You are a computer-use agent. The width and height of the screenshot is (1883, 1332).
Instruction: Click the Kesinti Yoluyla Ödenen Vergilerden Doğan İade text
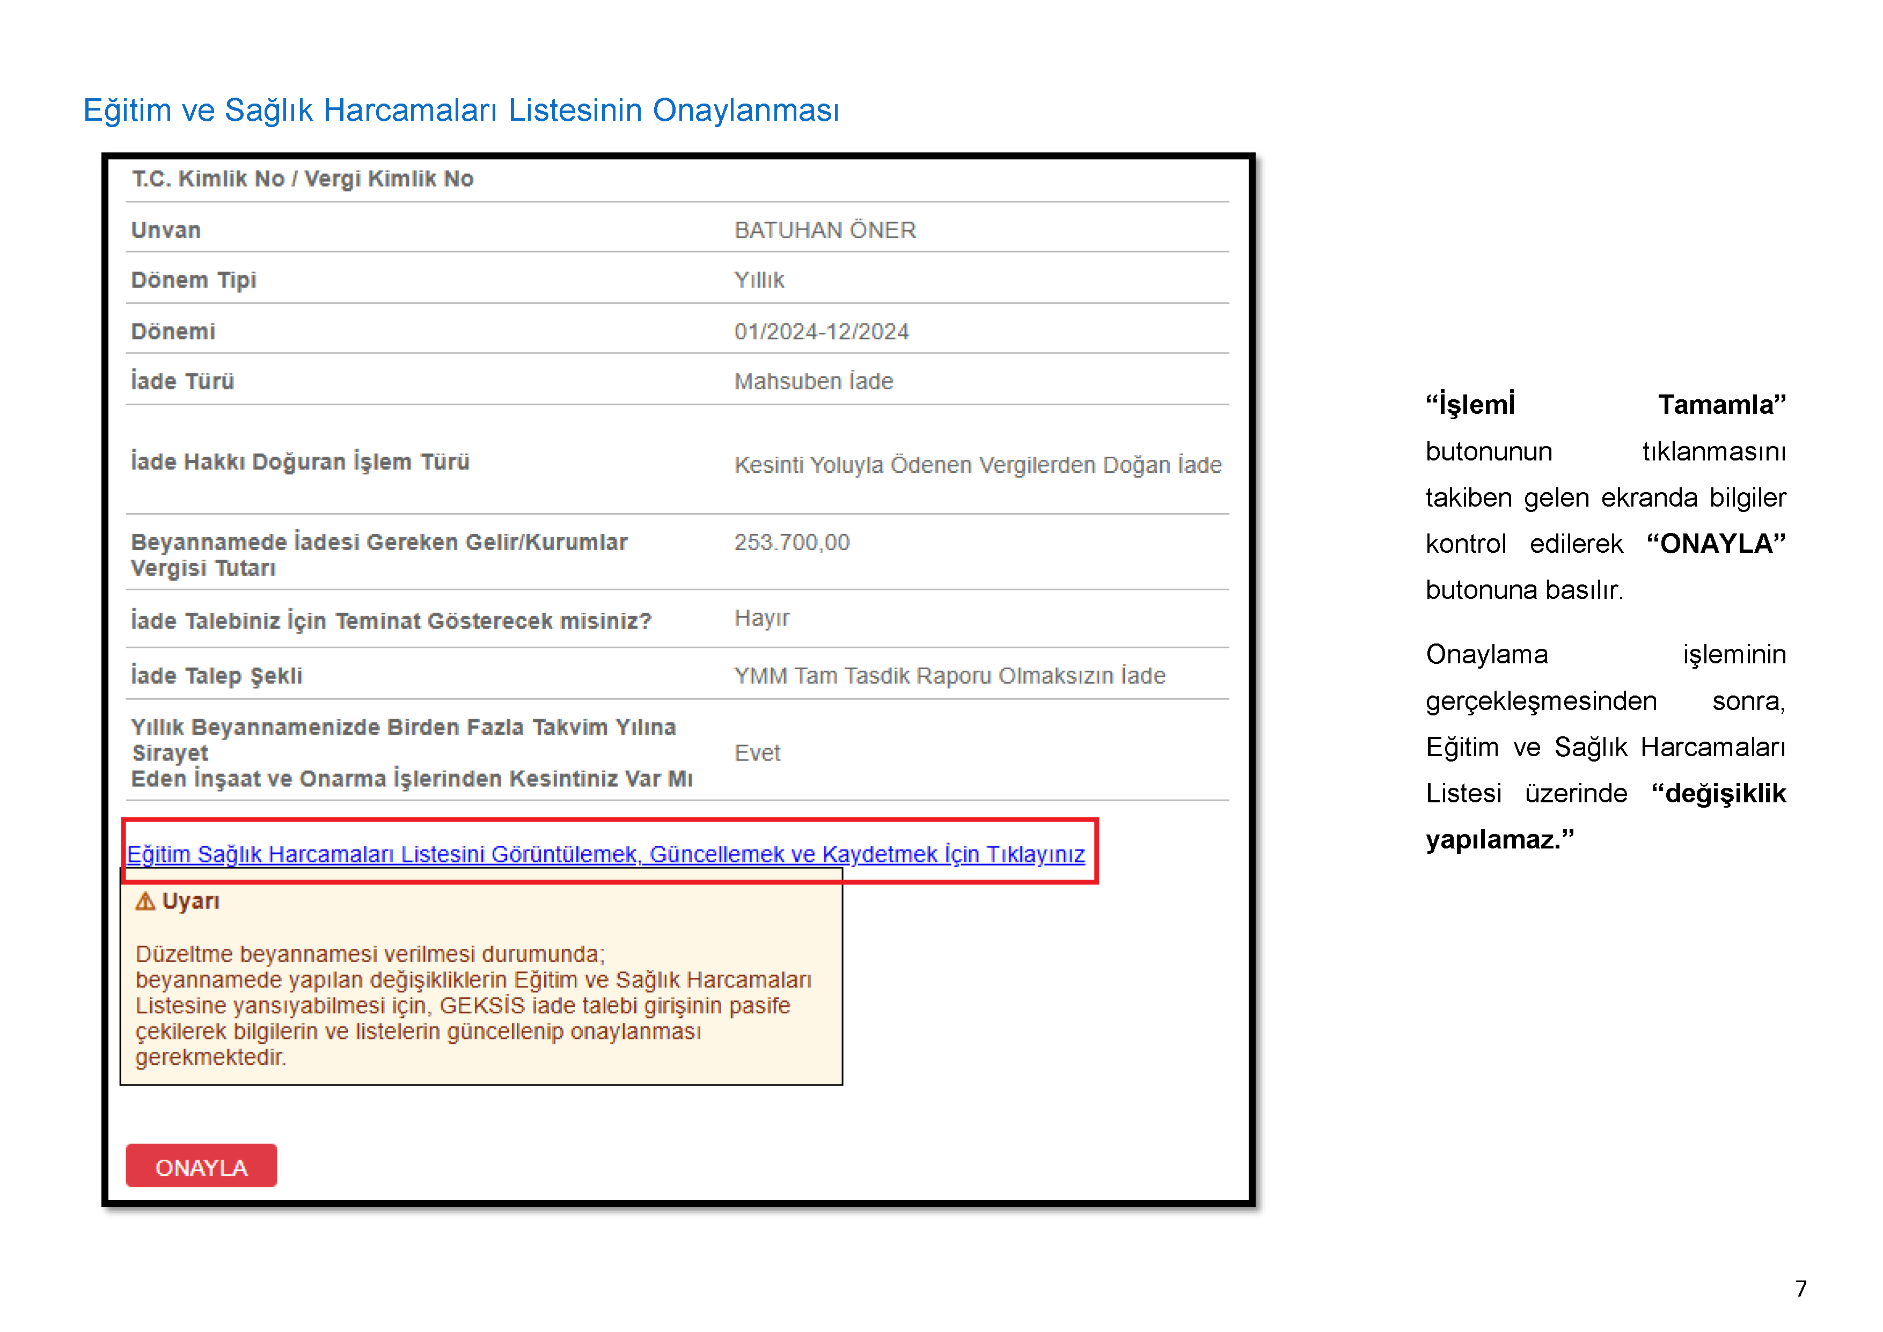tap(977, 465)
